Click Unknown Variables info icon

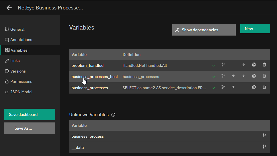[x=113, y=115]
